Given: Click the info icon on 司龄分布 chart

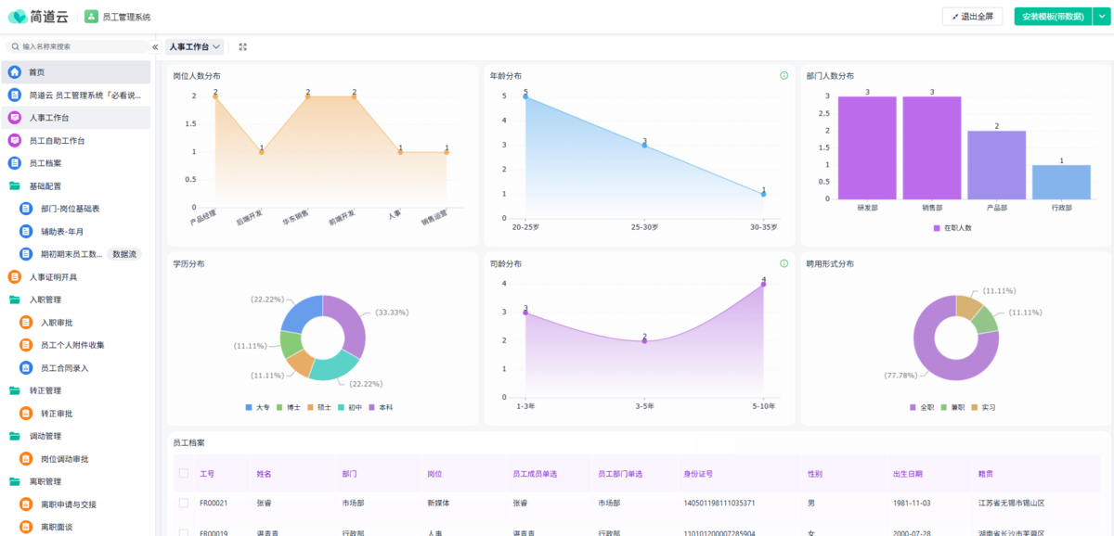Looking at the screenshot, I should tap(784, 264).
